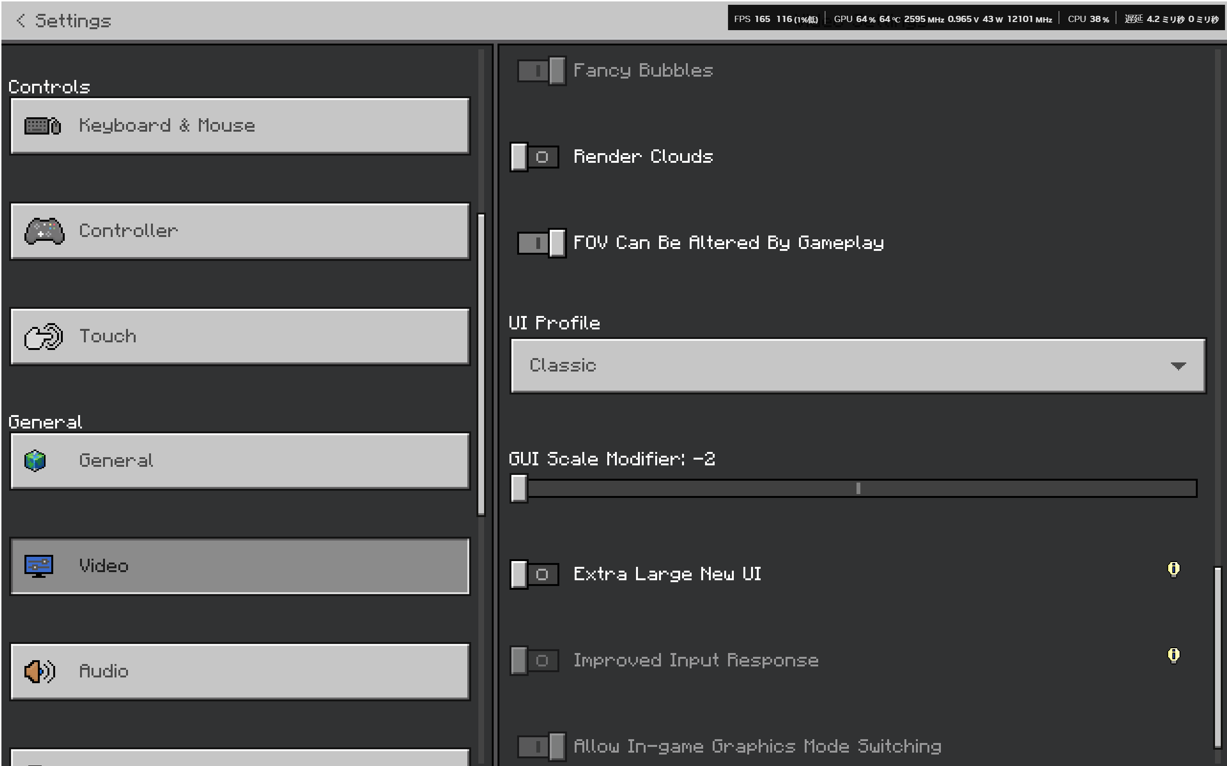Screen dimensions: 1227x766
Task: Disable FOV Can Be Altered By Gameplay
Action: (541, 243)
